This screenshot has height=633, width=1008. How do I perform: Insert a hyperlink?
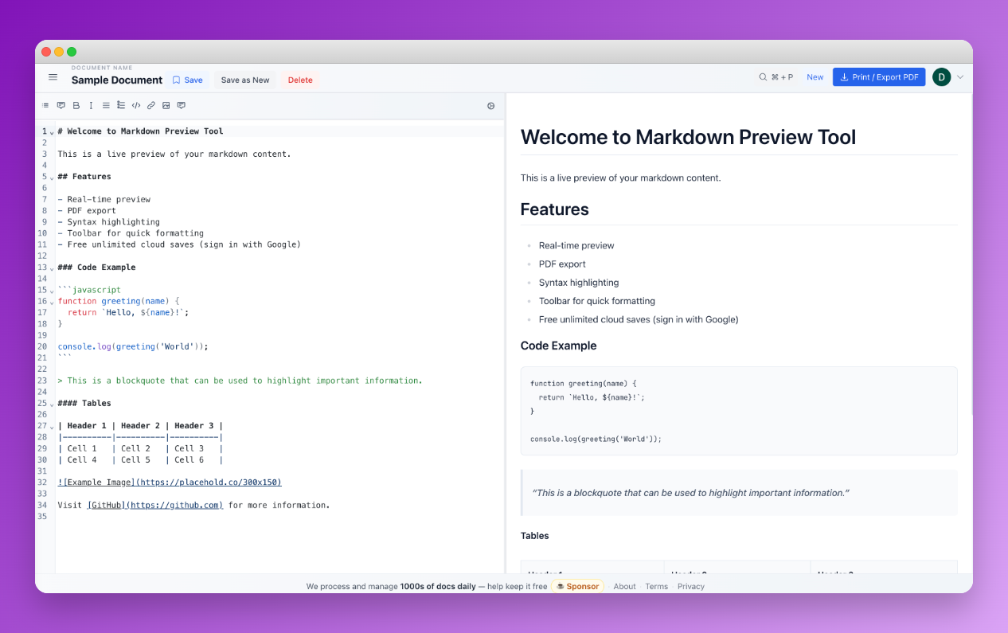(151, 105)
